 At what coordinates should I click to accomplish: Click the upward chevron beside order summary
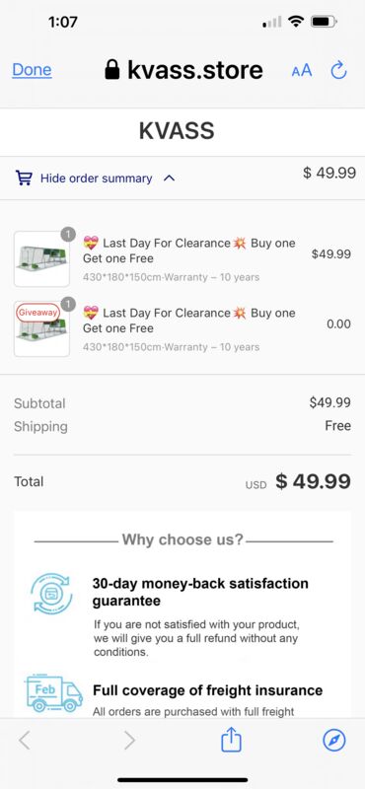pos(169,179)
